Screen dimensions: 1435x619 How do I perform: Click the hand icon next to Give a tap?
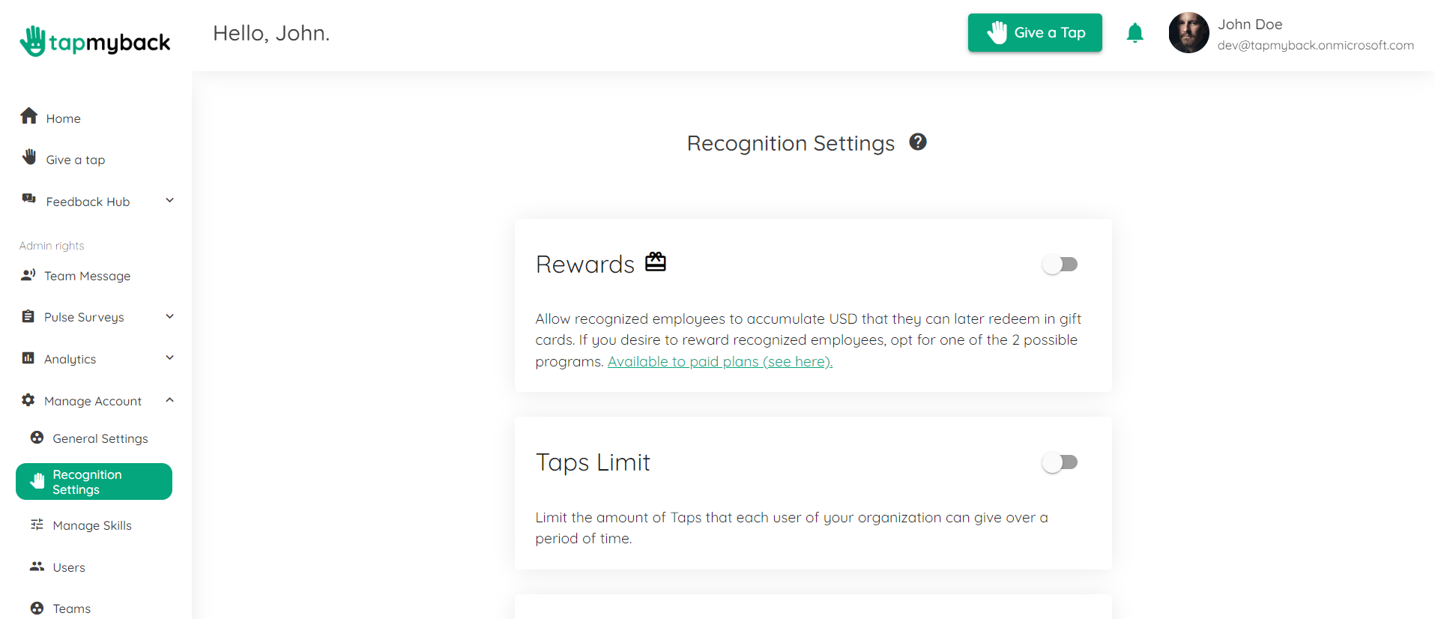pyautogui.click(x=29, y=157)
